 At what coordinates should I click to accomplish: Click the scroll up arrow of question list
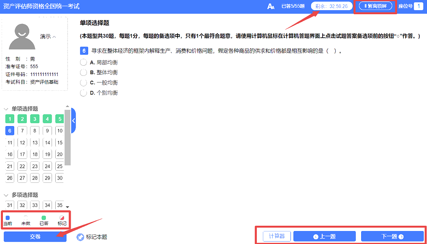[67, 107]
